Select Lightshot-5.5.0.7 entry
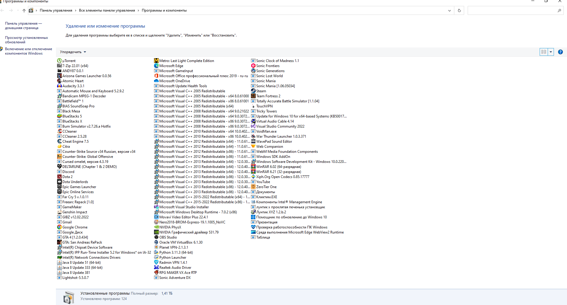 click(x=73, y=277)
